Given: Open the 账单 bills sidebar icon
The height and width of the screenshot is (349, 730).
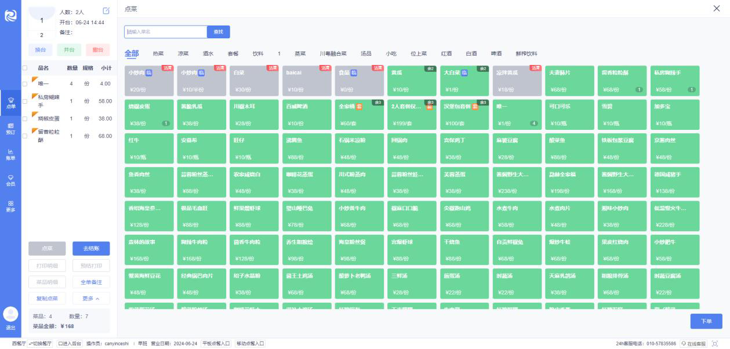Looking at the screenshot, I should point(10,154).
